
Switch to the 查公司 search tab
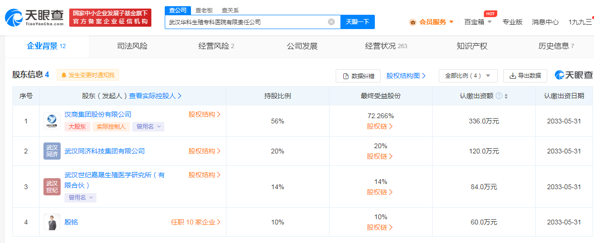178,10
